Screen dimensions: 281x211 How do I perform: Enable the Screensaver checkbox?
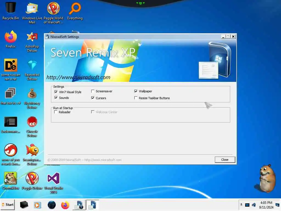click(93, 91)
